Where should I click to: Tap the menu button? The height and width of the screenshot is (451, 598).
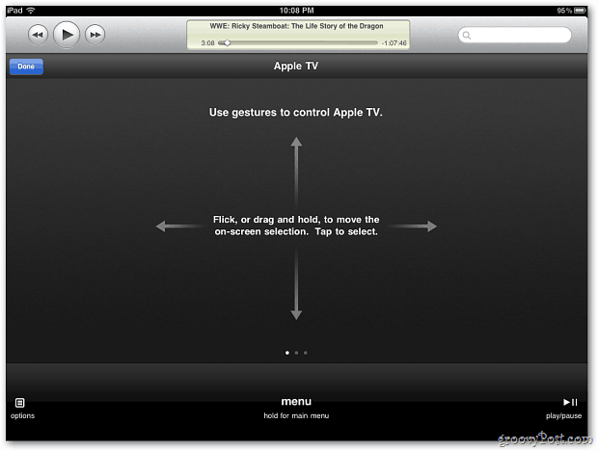tap(296, 402)
